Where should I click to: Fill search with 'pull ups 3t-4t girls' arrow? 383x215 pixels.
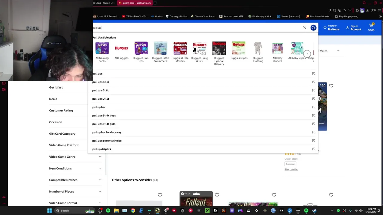point(314,124)
